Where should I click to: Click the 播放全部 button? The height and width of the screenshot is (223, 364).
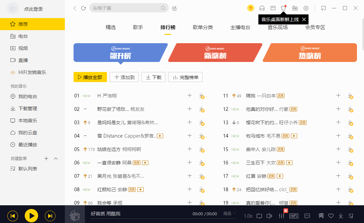point(90,77)
